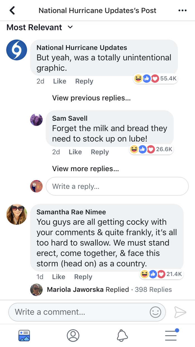Reply to Sam Savell's comment
195x347 pixels.
click(x=100, y=152)
